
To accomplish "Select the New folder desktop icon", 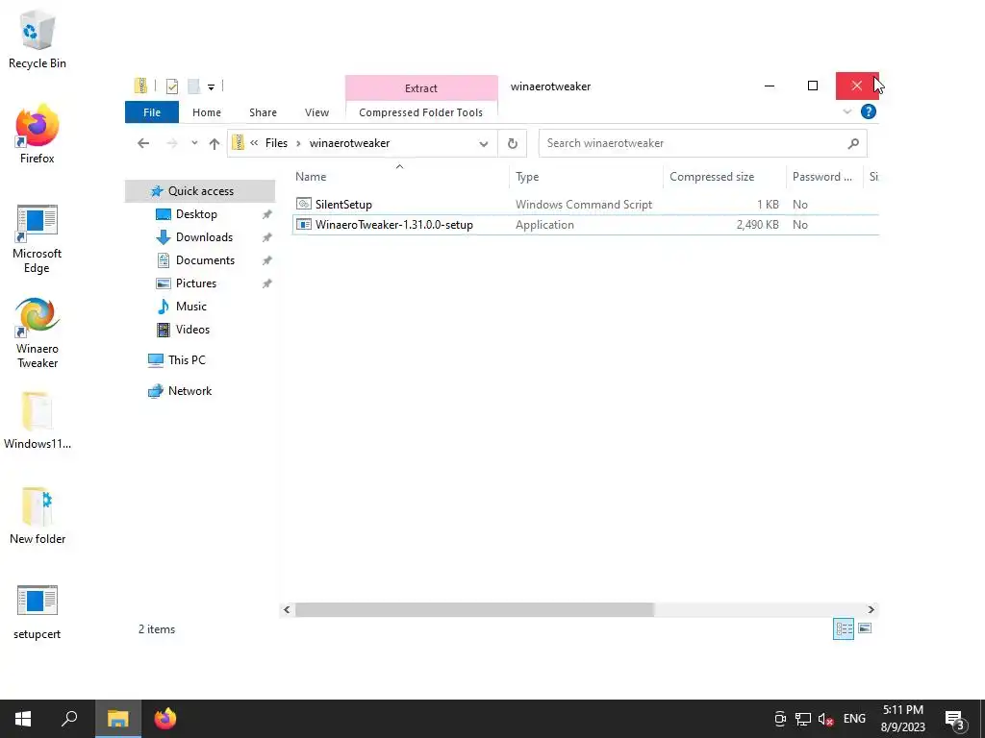I will click(x=38, y=515).
